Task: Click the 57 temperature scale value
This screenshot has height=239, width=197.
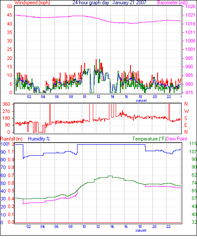Action: click(194, 198)
